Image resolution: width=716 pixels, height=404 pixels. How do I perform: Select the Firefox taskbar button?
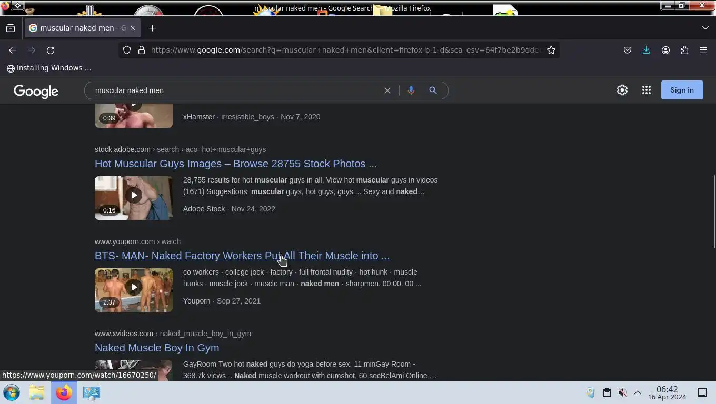64,392
